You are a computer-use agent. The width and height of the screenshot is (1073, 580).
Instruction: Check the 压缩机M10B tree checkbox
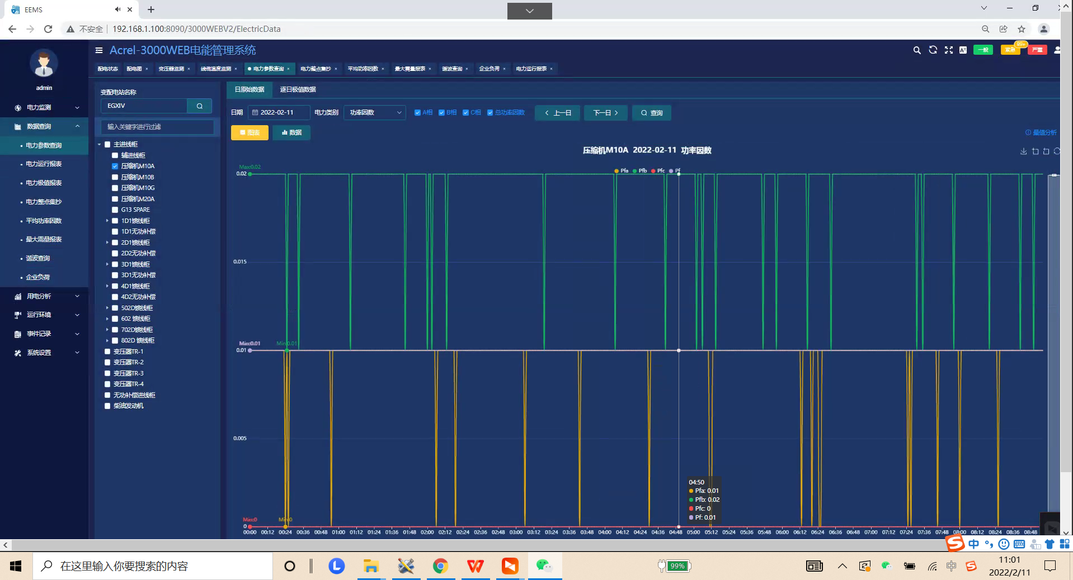click(115, 177)
